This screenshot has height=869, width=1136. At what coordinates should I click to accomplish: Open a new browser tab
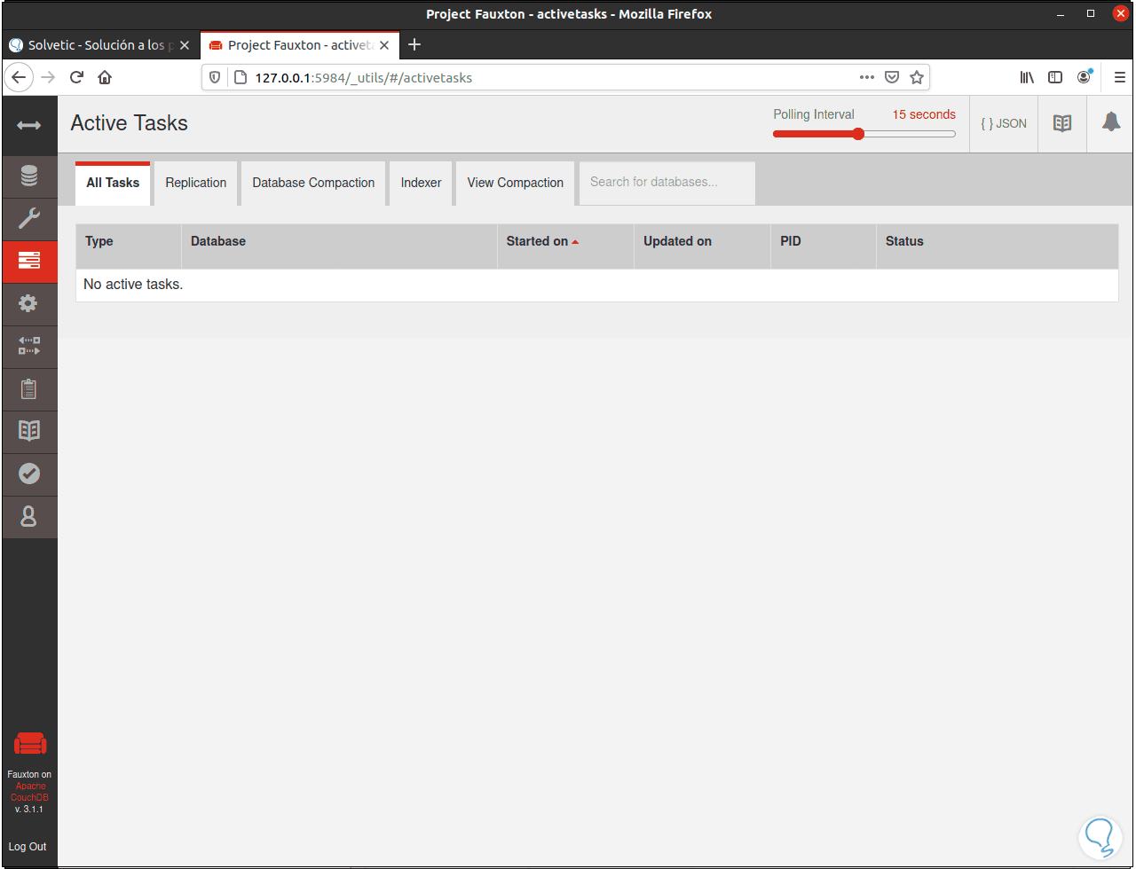pyautogui.click(x=414, y=44)
